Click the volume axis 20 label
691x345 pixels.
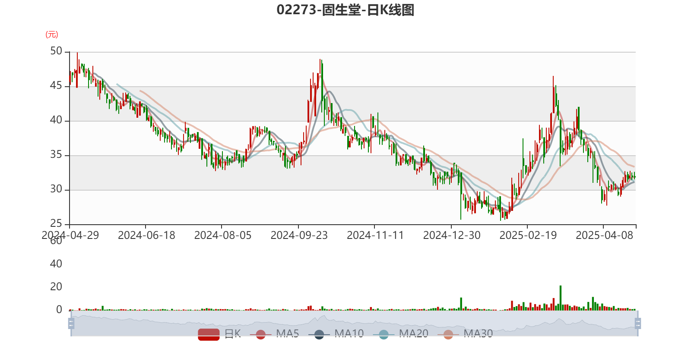point(56,287)
